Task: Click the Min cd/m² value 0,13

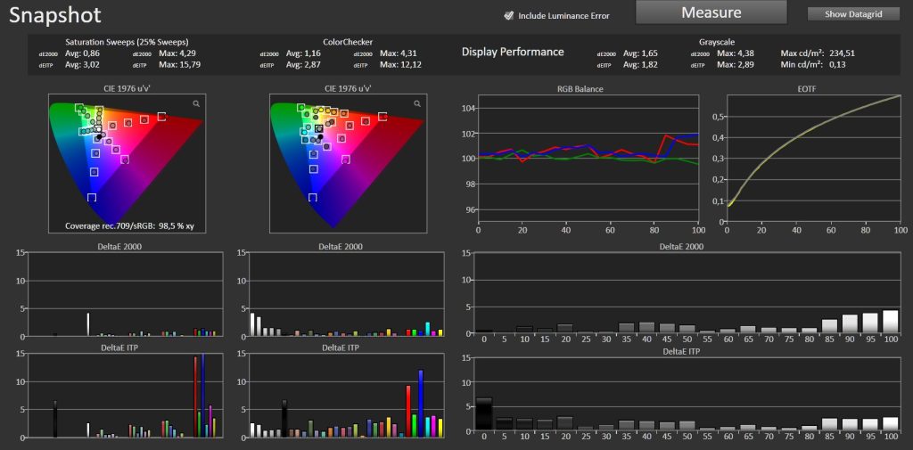Action: 837,64
